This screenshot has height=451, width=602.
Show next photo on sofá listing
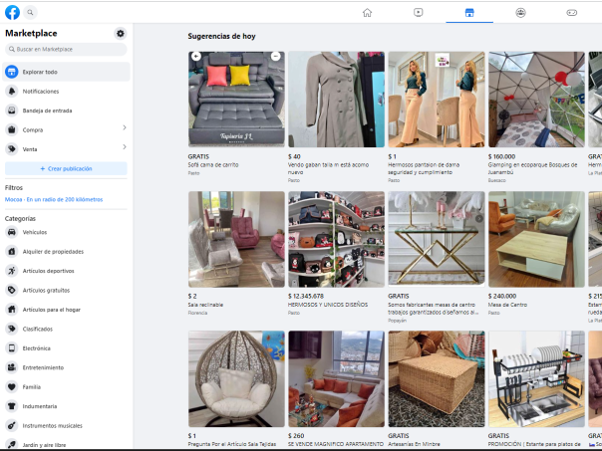(x=276, y=57)
